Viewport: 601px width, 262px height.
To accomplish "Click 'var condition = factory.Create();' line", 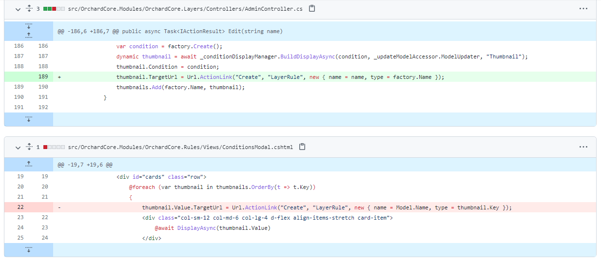I will (x=169, y=46).
